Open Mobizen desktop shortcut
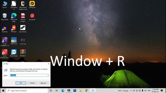The image size is (166, 93). coord(14,29)
